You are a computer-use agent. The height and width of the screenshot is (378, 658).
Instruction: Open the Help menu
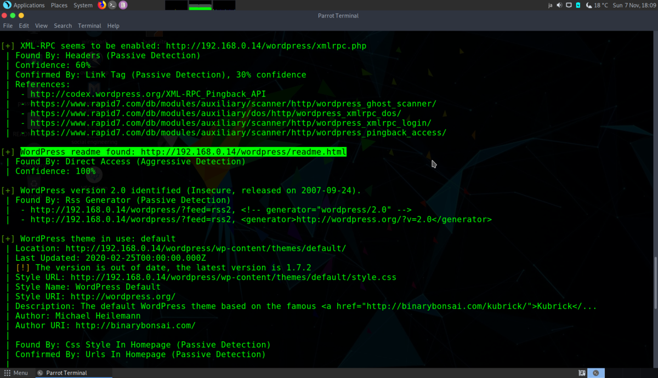pyautogui.click(x=113, y=26)
